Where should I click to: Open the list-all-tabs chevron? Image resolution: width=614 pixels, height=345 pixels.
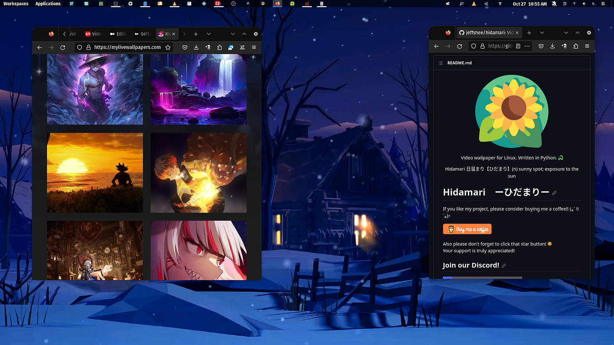209,34
